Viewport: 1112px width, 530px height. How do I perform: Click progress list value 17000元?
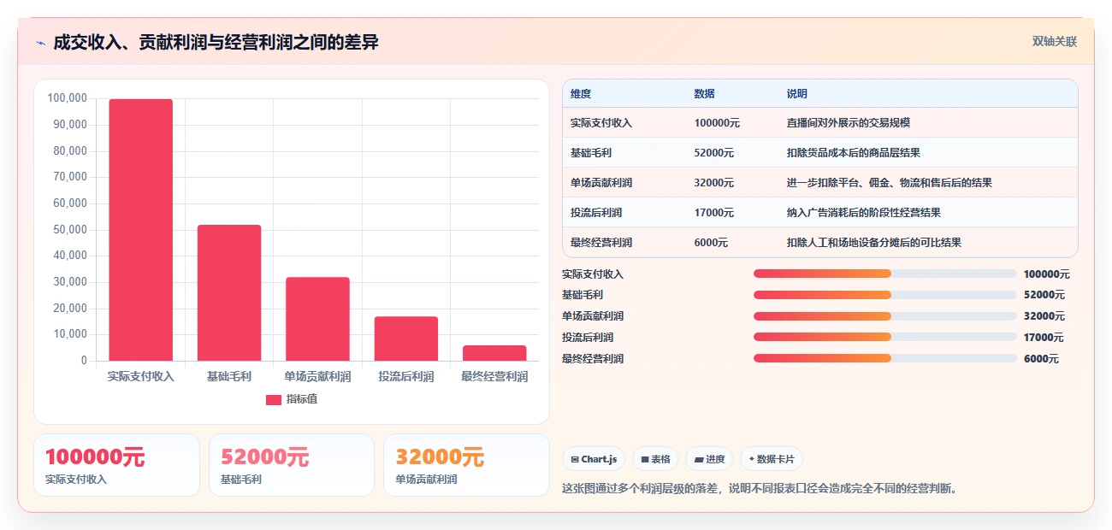[1044, 338]
